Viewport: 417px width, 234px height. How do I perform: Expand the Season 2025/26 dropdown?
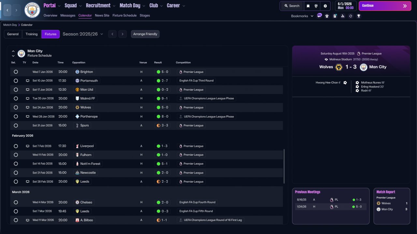83,34
